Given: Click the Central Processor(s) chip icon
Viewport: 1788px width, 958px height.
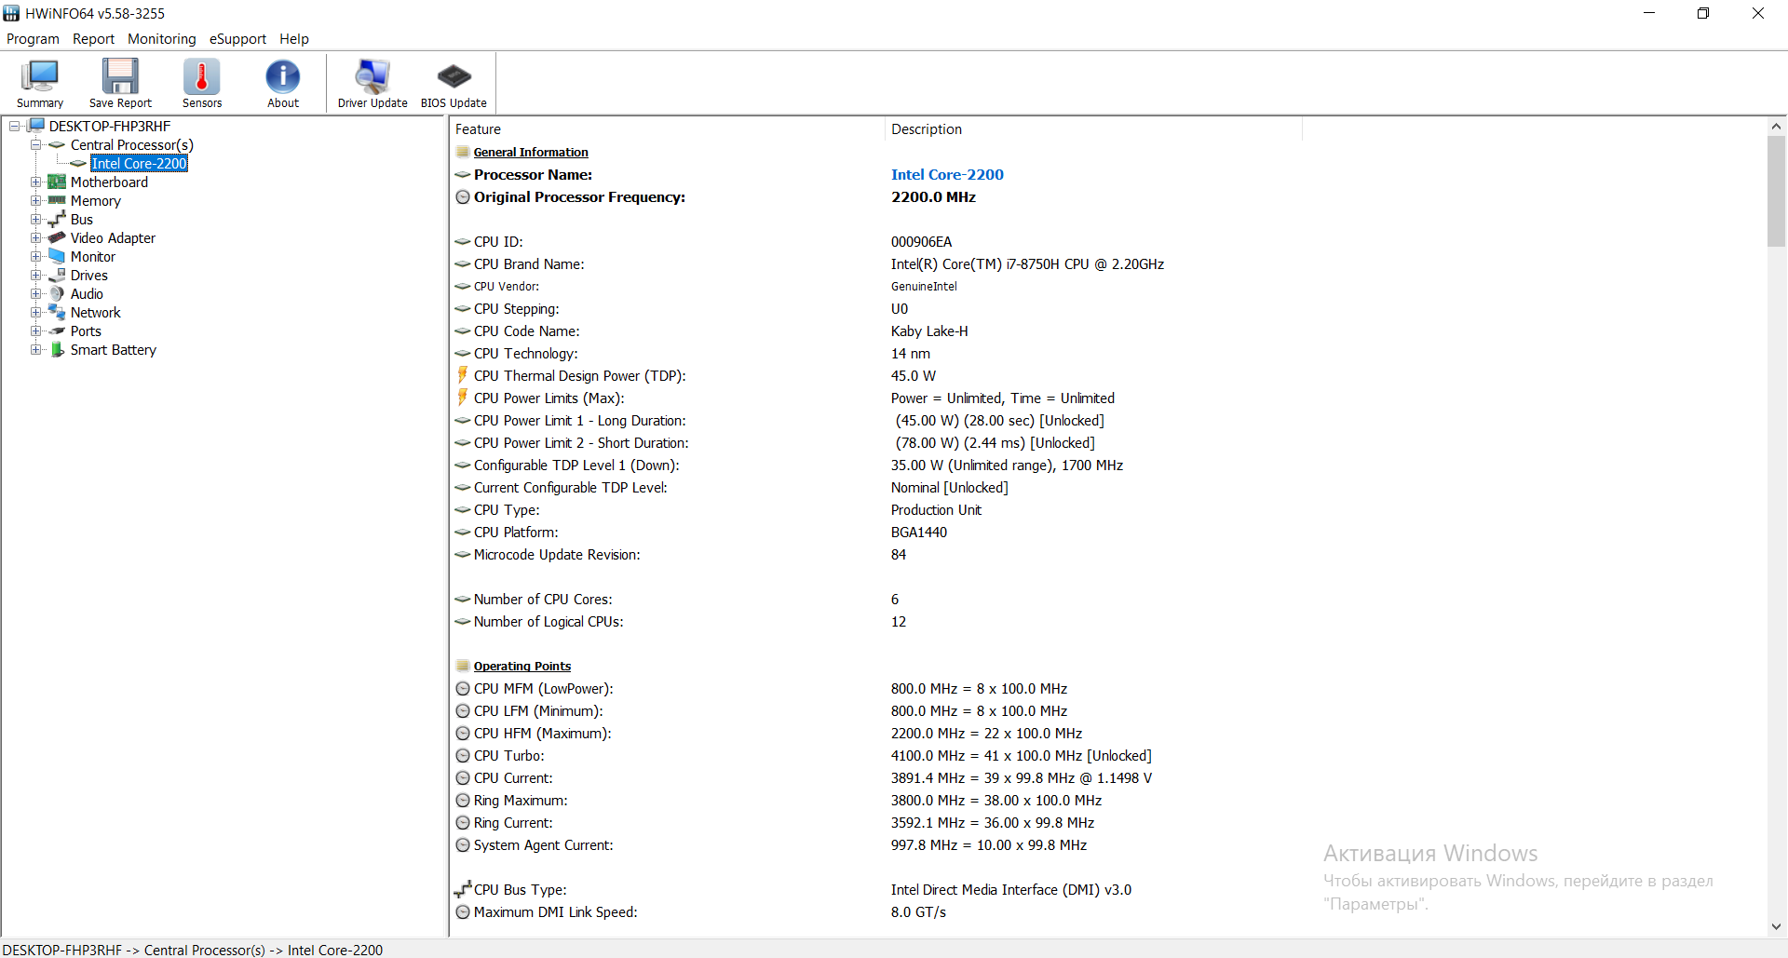Looking at the screenshot, I should point(57,144).
